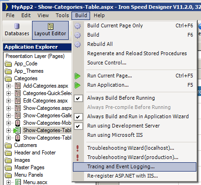Choose Re-register ASP.NET with IIS...
This screenshot has height=185, width=201.
135,176
